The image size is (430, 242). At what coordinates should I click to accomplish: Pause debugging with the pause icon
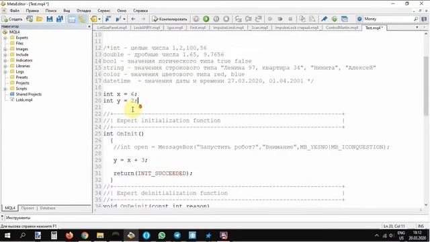tap(216, 19)
